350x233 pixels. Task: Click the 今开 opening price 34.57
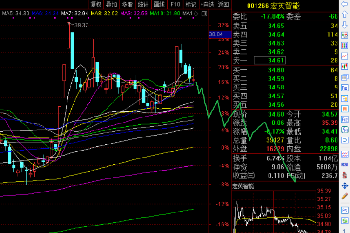point(330,114)
